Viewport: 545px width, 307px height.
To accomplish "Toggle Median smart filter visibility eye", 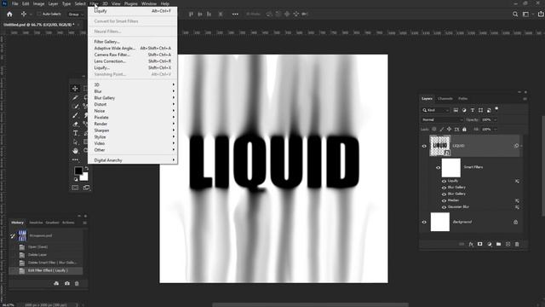I will [444, 201].
